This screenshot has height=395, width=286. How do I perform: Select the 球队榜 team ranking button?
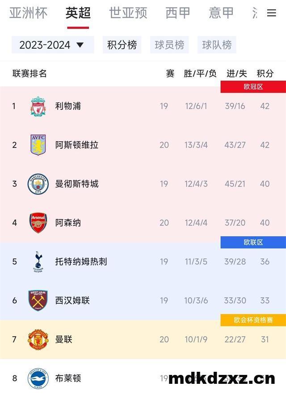coord(217,45)
